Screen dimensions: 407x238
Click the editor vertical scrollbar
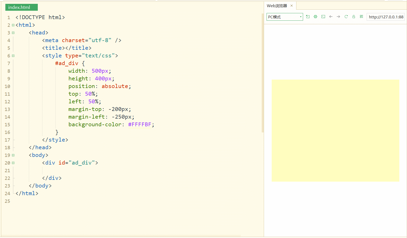pyautogui.click(x=262, y=73)
